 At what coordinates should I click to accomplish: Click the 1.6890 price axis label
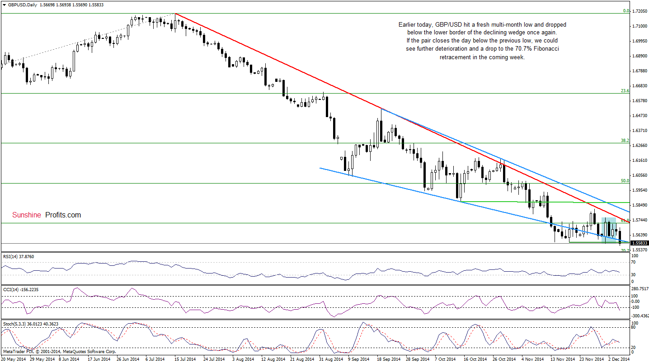pos(640,56)
